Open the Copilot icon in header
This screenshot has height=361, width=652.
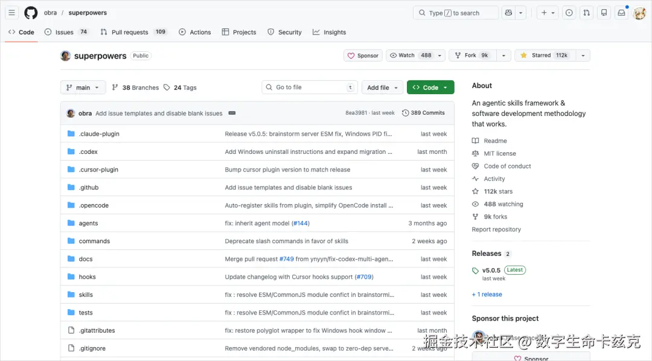[508, 13]
